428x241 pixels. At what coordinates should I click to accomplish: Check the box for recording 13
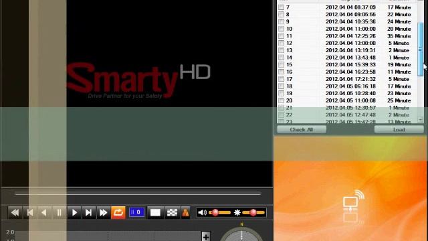tap(281, 50)
